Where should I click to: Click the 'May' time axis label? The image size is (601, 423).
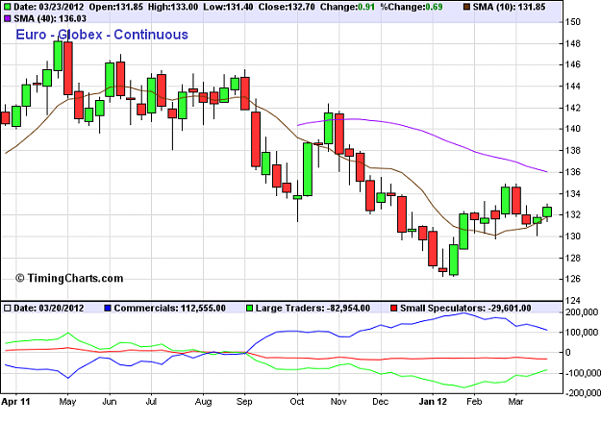67,402
